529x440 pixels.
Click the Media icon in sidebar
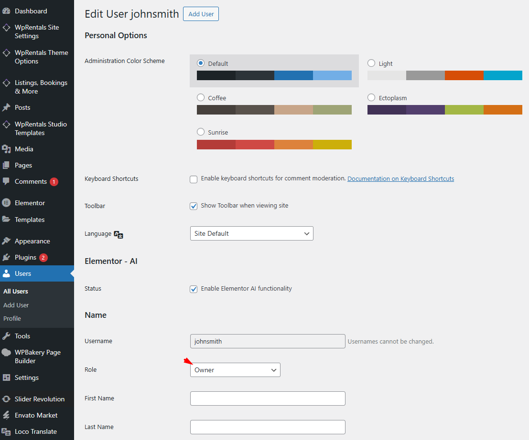pyautogui.click(x=6, y=149)
